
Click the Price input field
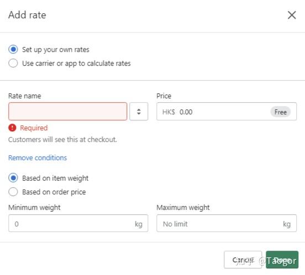(227, 112)
